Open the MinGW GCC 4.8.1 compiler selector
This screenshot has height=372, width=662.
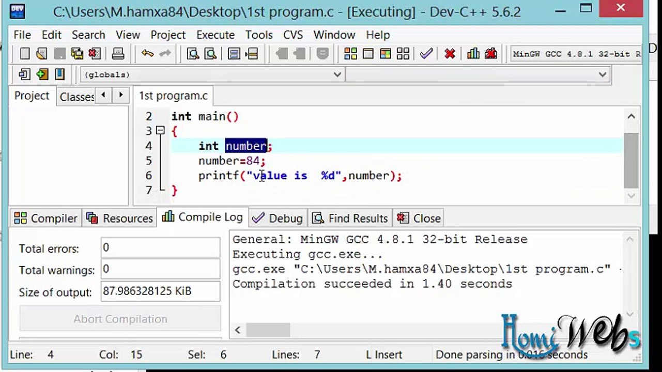coord(576,54)
